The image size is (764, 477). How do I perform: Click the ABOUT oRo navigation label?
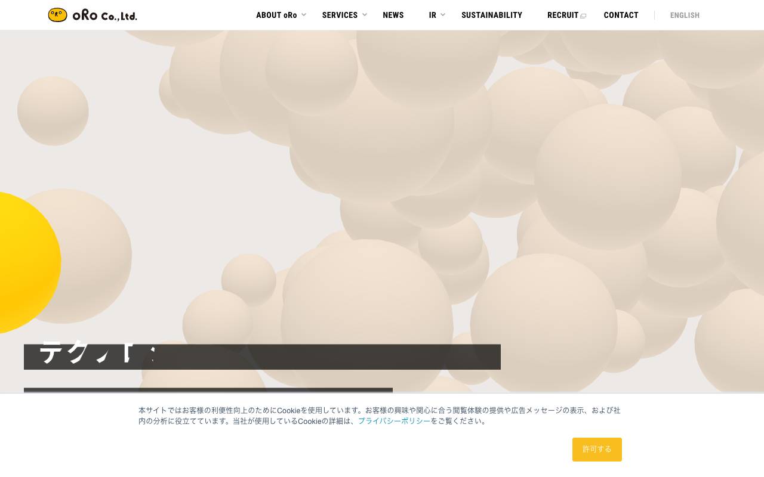pyautogui.click(x=276, y=15)
